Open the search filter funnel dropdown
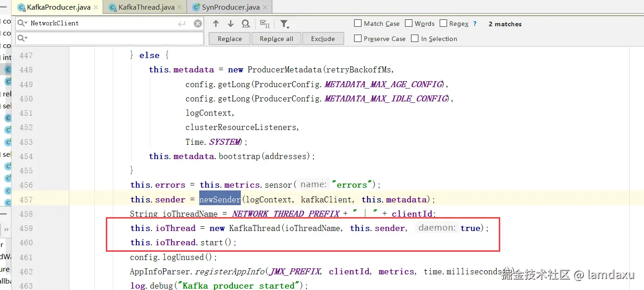This screenshot has height=290, width=644. click(285, 24)
